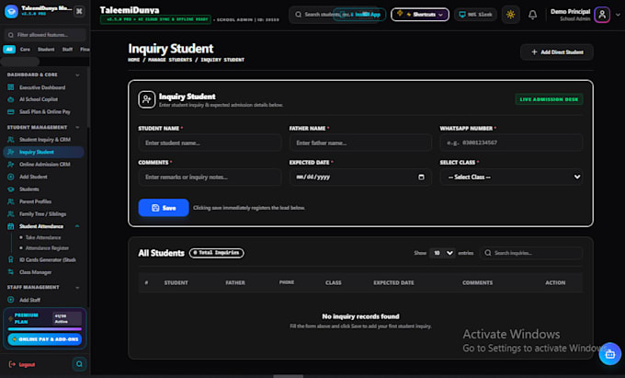Click the Inquiry Student form header icon

147,99
